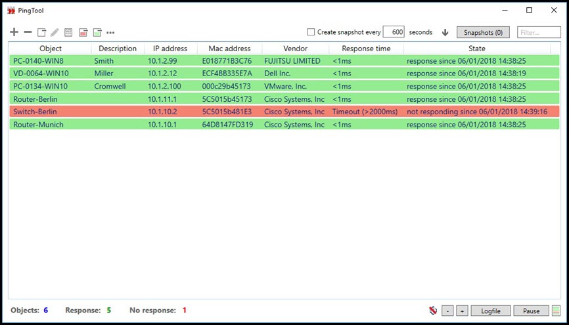This screenshot has width=569, height=325.
Task: Click the Cromwell description cell
Action: (110, 86)
